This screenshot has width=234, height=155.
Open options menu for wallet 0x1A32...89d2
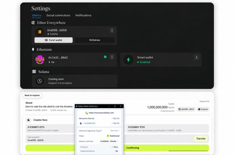click(112, 57)
